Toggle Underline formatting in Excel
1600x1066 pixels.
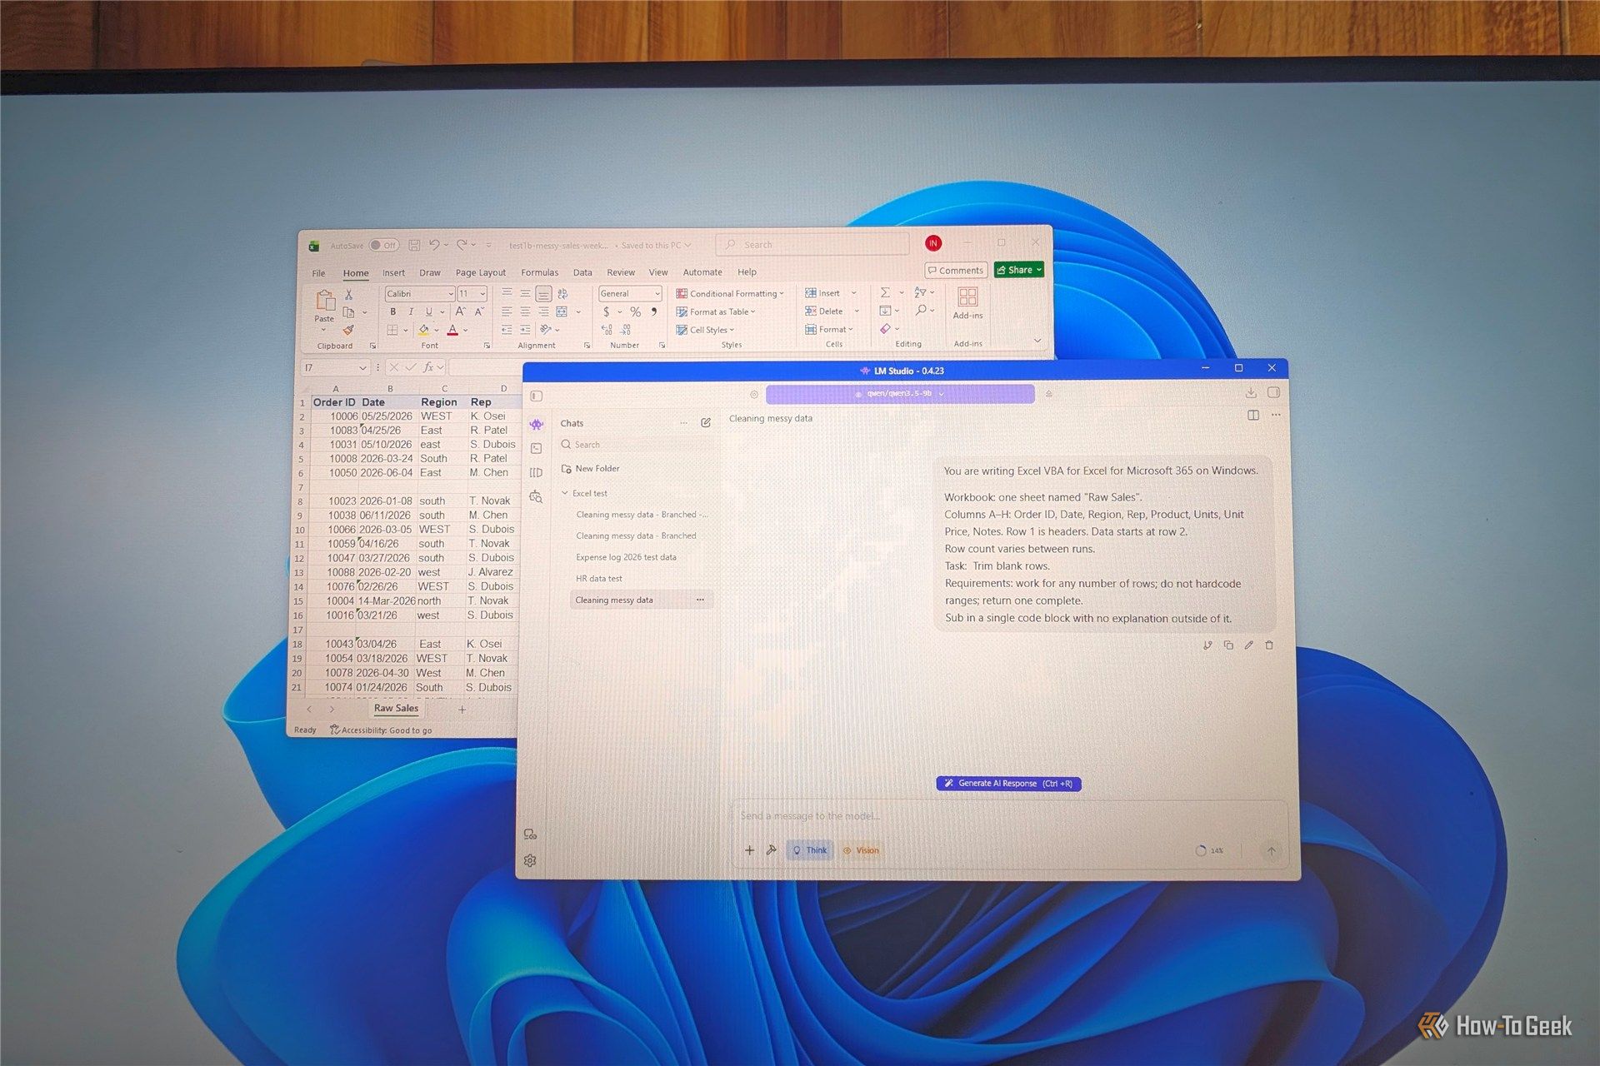pyautogui.click(x=429, y=311)
